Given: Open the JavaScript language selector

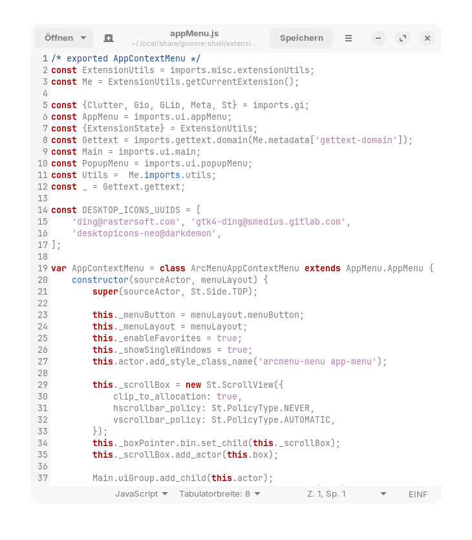Looking at the screenshot, I should [141, 493].
